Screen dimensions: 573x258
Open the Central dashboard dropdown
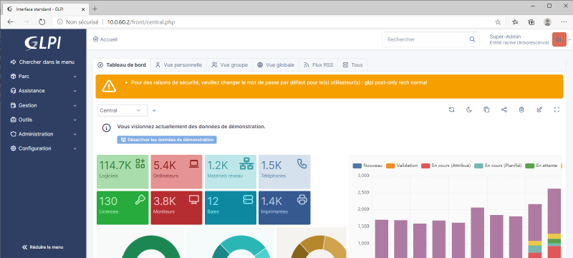click(122, 110)
